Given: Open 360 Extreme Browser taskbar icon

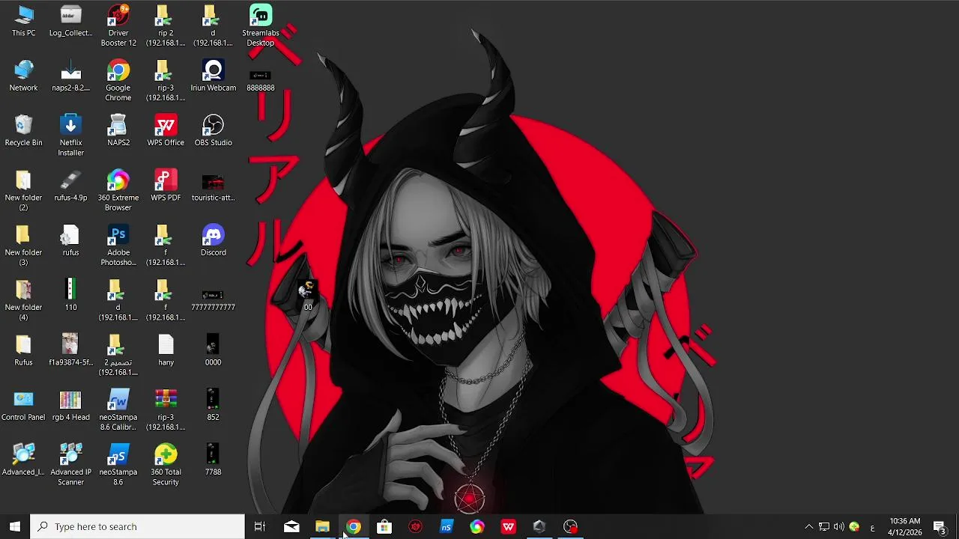Looking at the screenshot, I should [477, 526].
